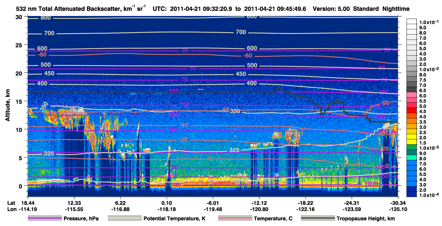Click the latitude value '-12.12'
Image resolution: width=442 pixels, height=226 pixels.
pyautogui.click(x=259, y=203)
